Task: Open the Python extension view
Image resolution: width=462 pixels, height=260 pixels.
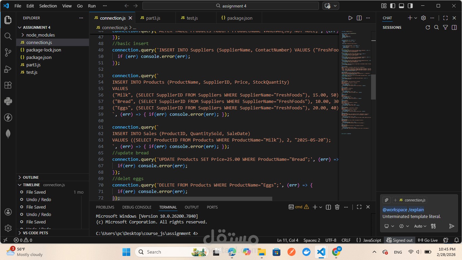Action: click(x=8, y=101)
